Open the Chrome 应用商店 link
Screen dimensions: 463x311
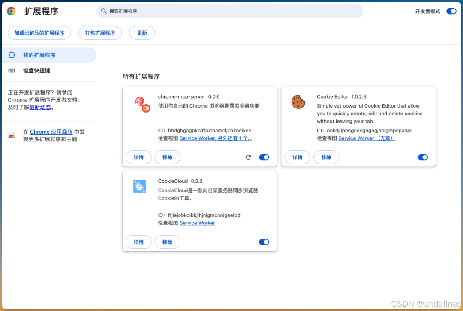[51, 132]
